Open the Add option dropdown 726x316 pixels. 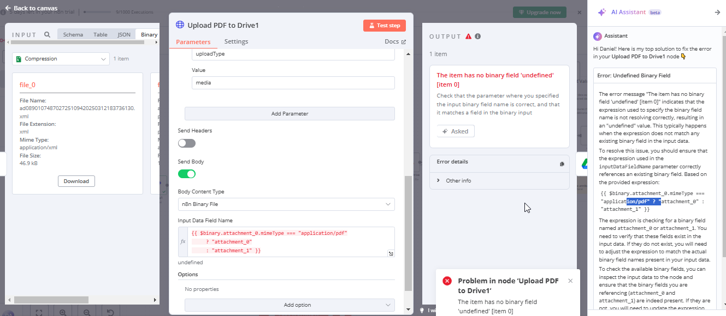coord(290,305)
